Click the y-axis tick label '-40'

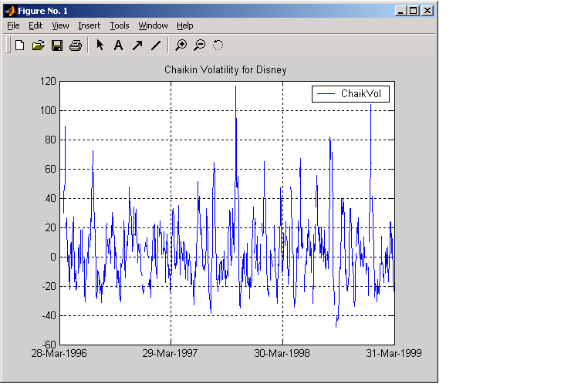tap(49, 315)
